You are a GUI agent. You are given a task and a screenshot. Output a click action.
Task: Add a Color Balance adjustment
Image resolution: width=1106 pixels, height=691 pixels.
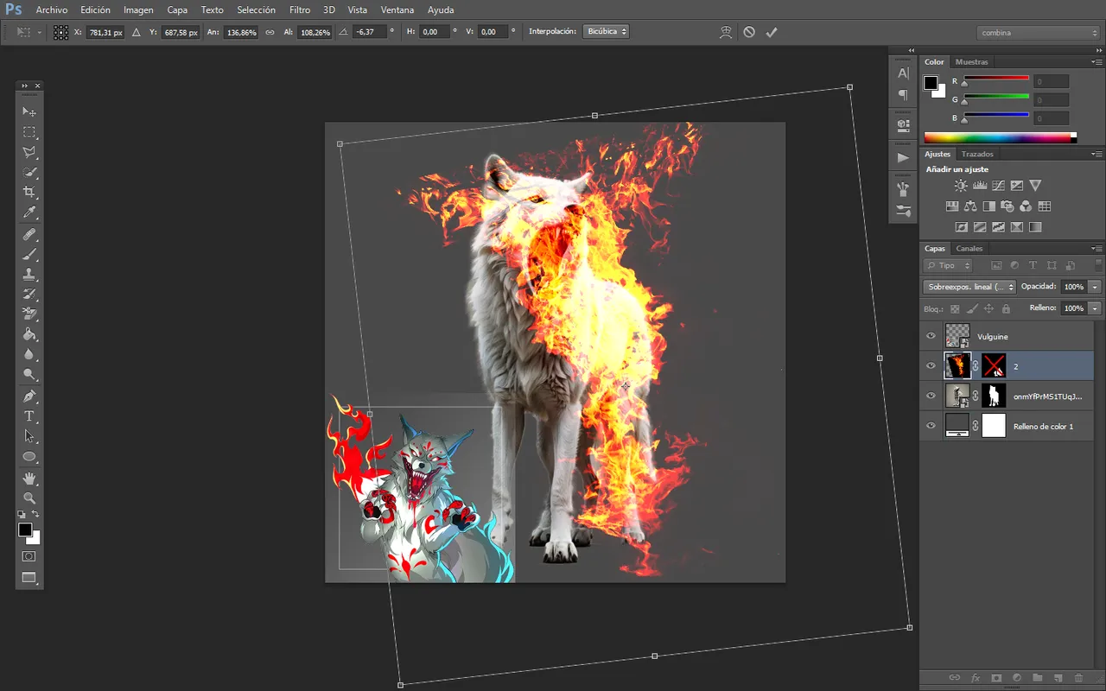[970, 206]
